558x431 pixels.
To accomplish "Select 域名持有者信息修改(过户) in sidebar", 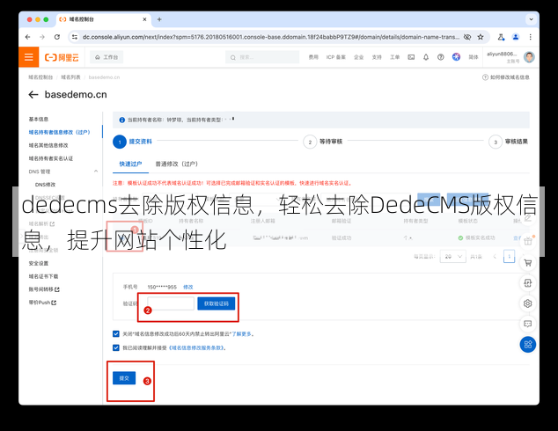I will pos(60,132).
